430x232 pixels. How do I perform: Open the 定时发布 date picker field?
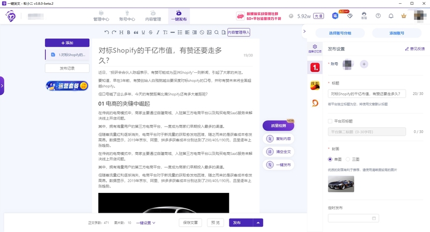(x=353, y=218)
